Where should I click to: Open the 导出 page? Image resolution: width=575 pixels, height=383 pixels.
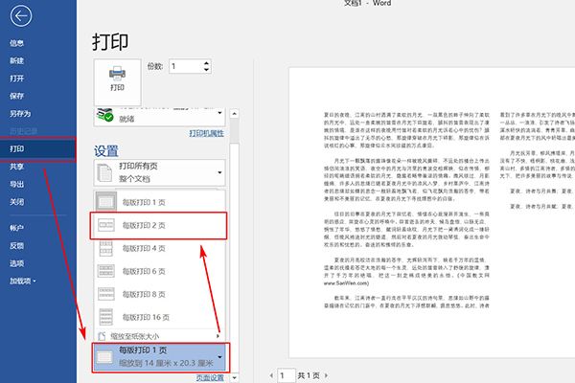click(x=17, y=185)
